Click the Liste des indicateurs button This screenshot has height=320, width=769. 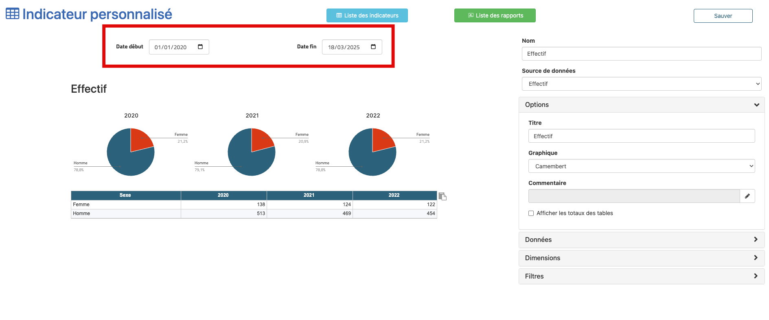tap(367, 15)
